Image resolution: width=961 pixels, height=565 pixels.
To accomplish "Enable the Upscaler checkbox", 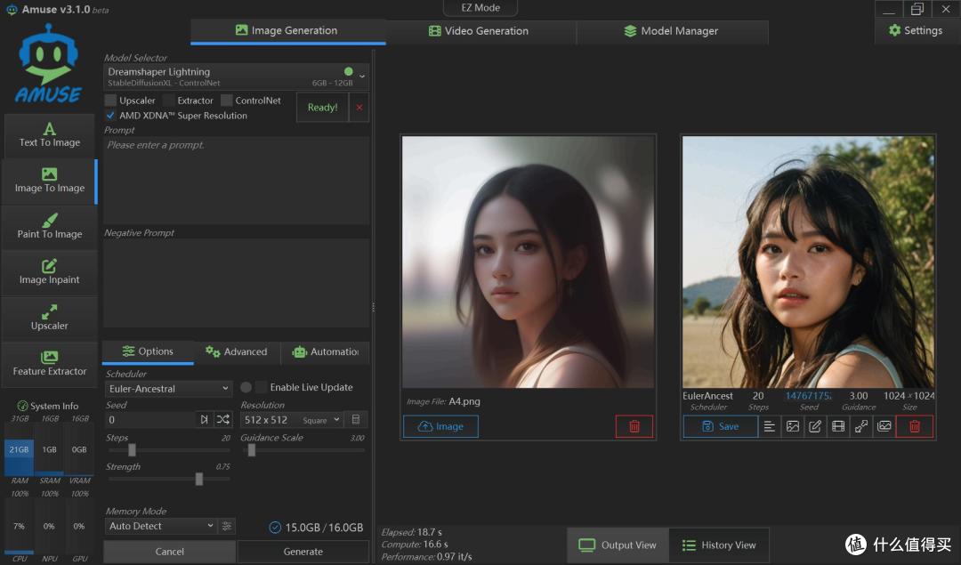I will point(110,101).
